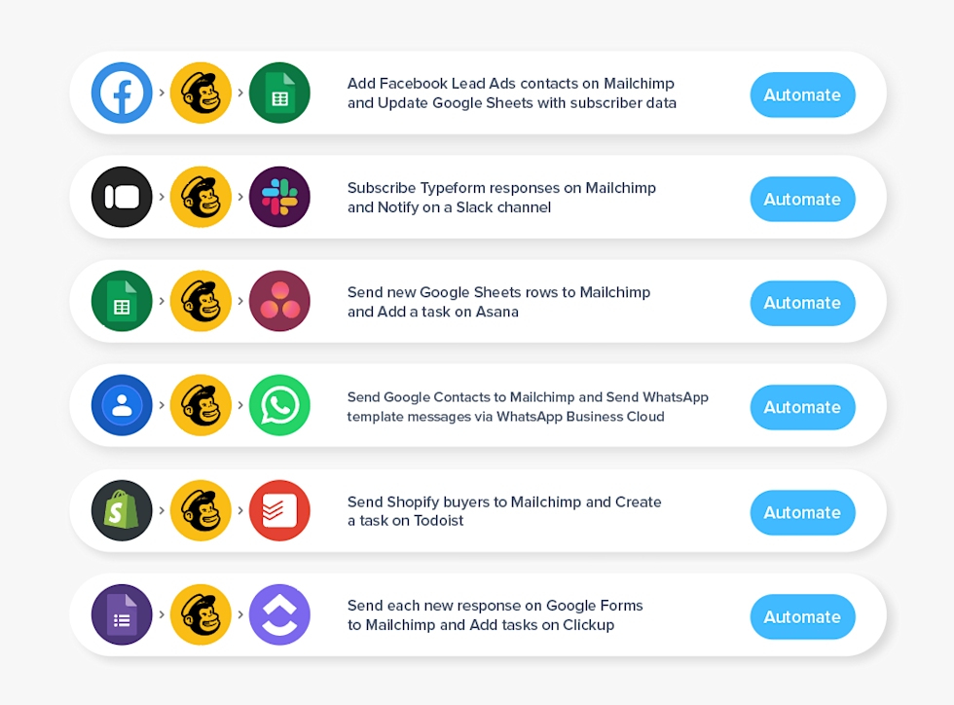This screenshot has height=705, width=954.
Task: Click Automate on the Google Forms workflow
Action: pyautogui.click(x=802, y=615)
